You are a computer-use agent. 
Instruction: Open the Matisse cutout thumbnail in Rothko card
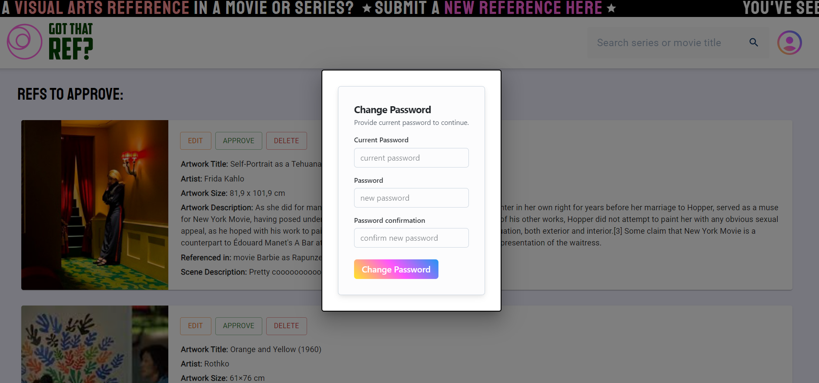(95, 344)
